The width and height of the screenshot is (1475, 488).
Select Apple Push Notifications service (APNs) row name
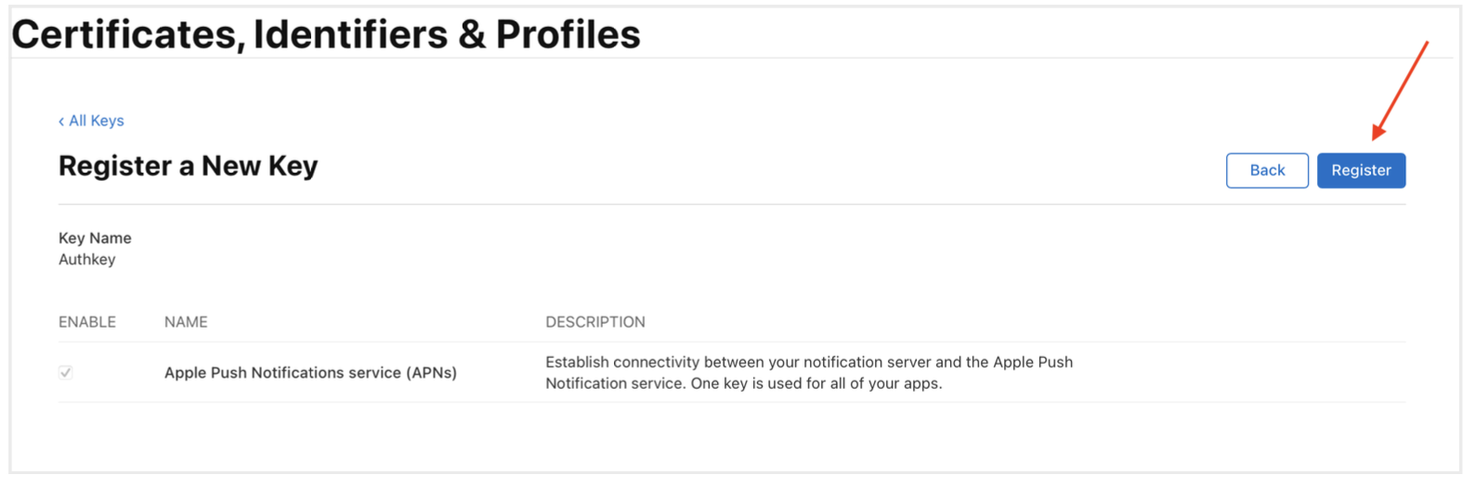coord(310,373)
